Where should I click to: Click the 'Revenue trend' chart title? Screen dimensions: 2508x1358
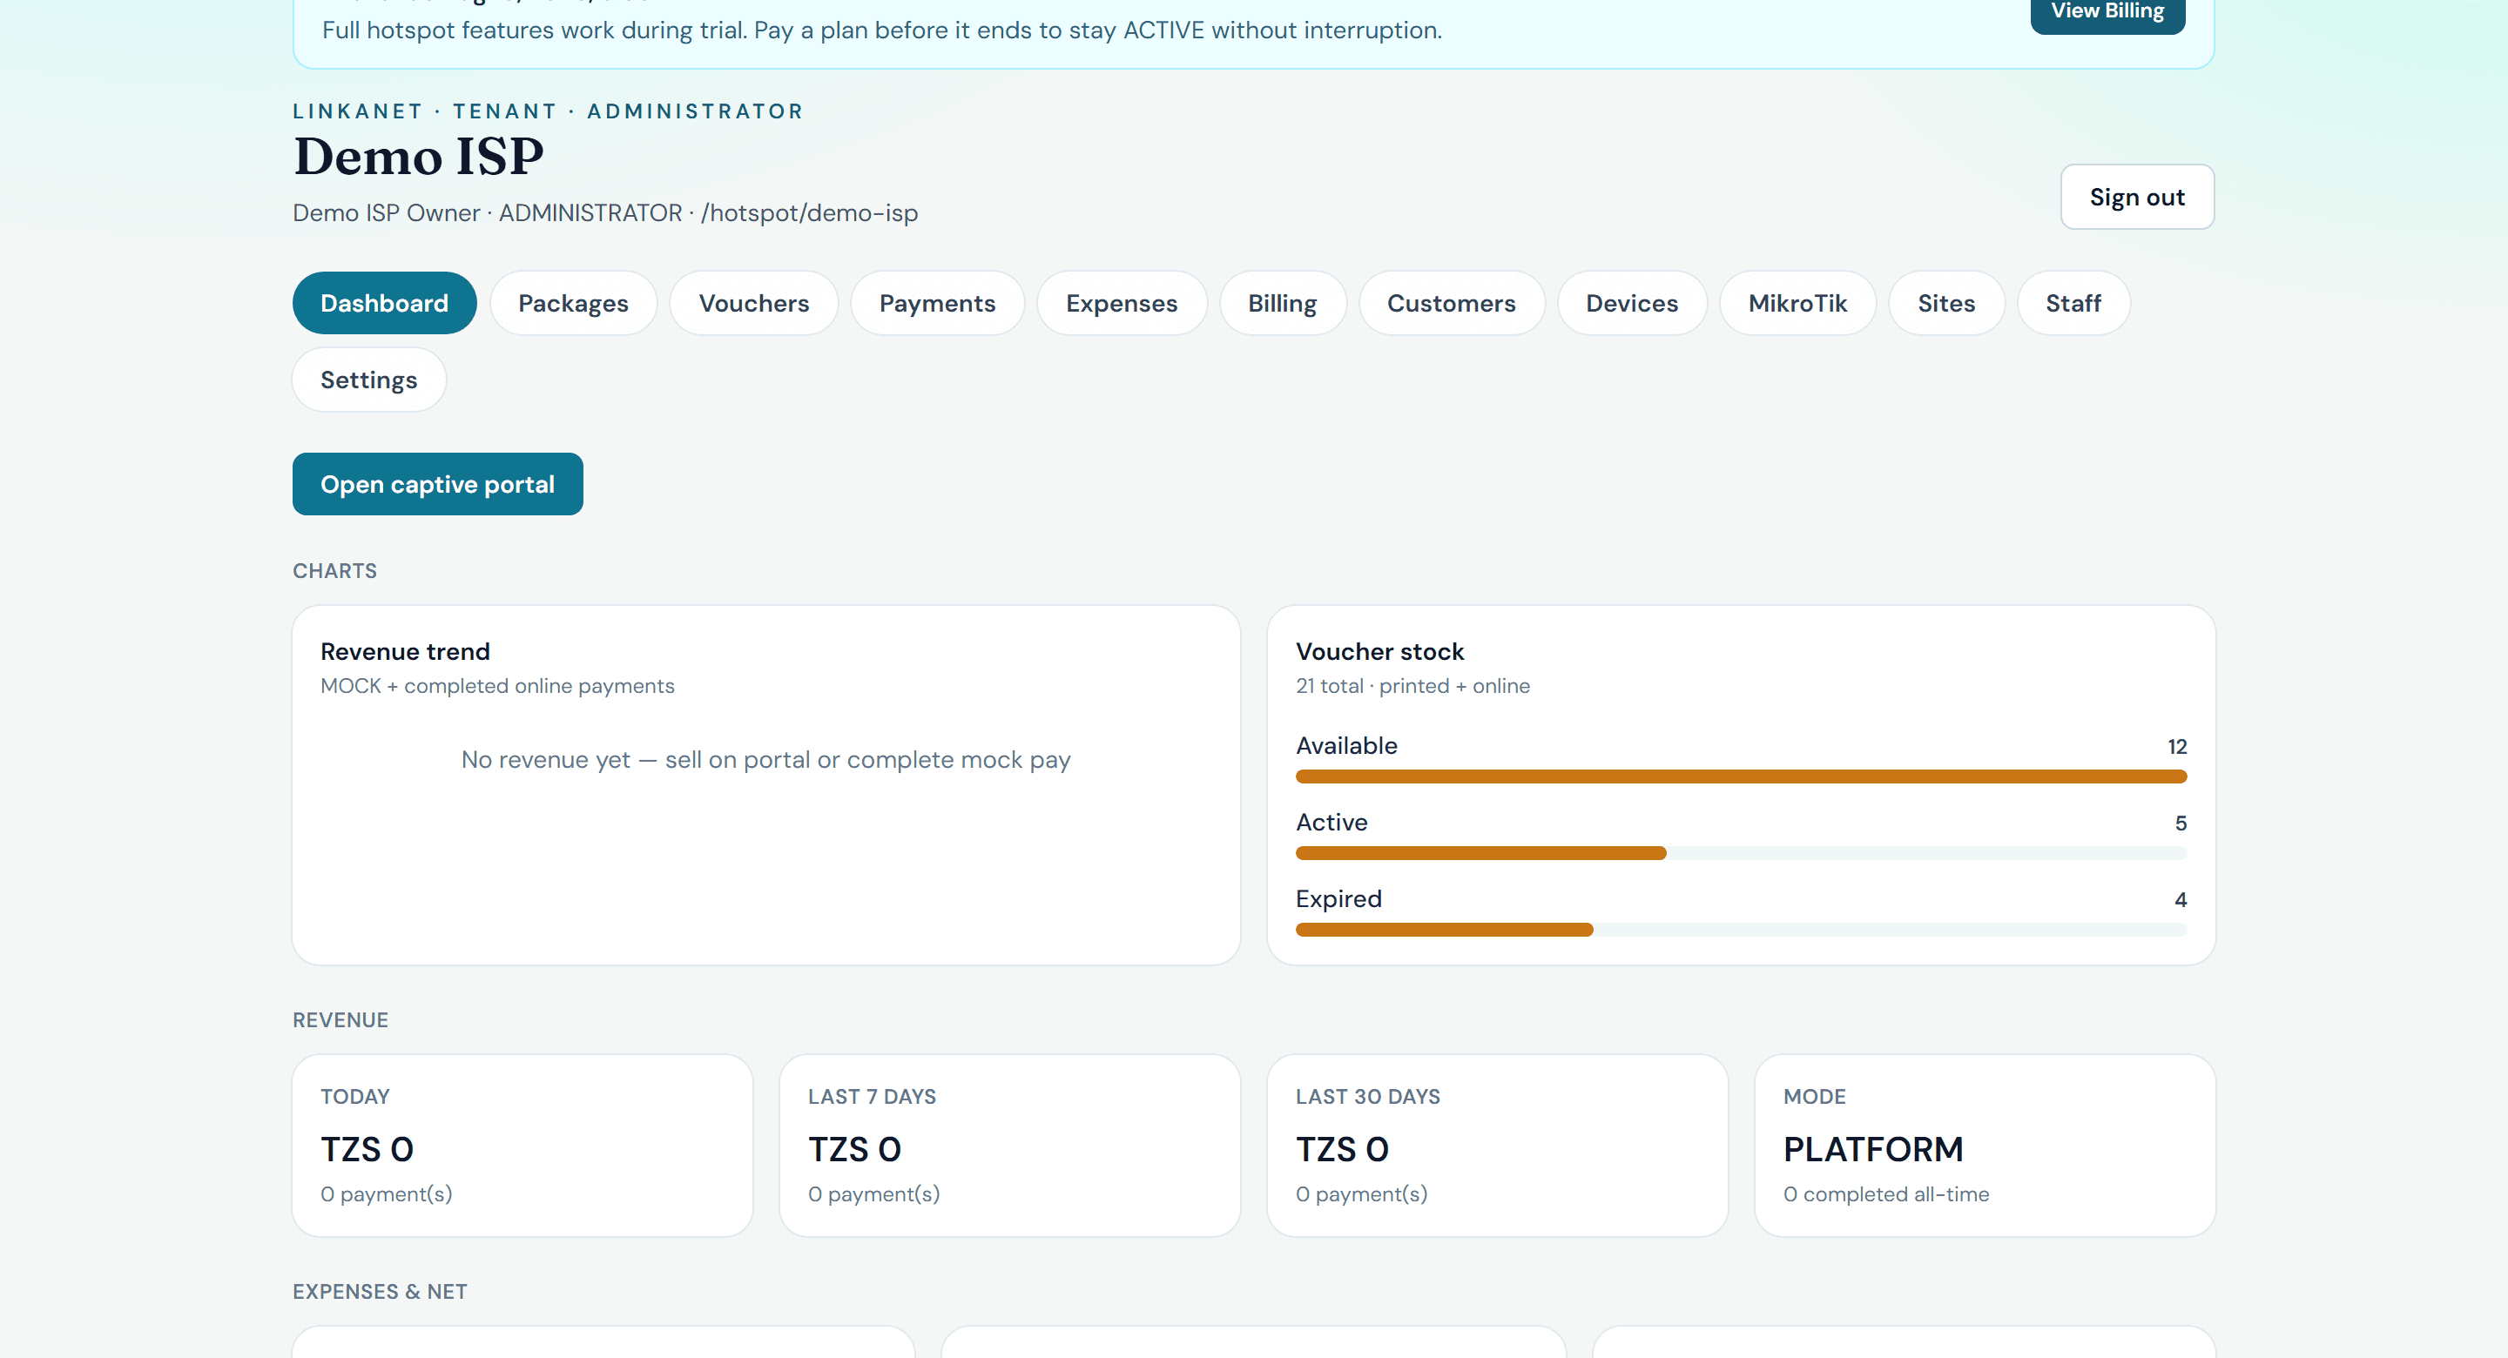point(405,651)
